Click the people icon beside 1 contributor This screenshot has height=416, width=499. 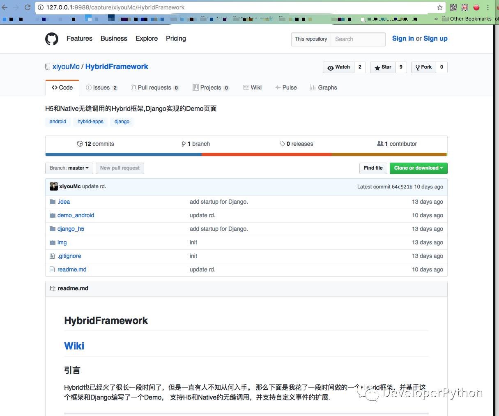click(x=380, y=144)
